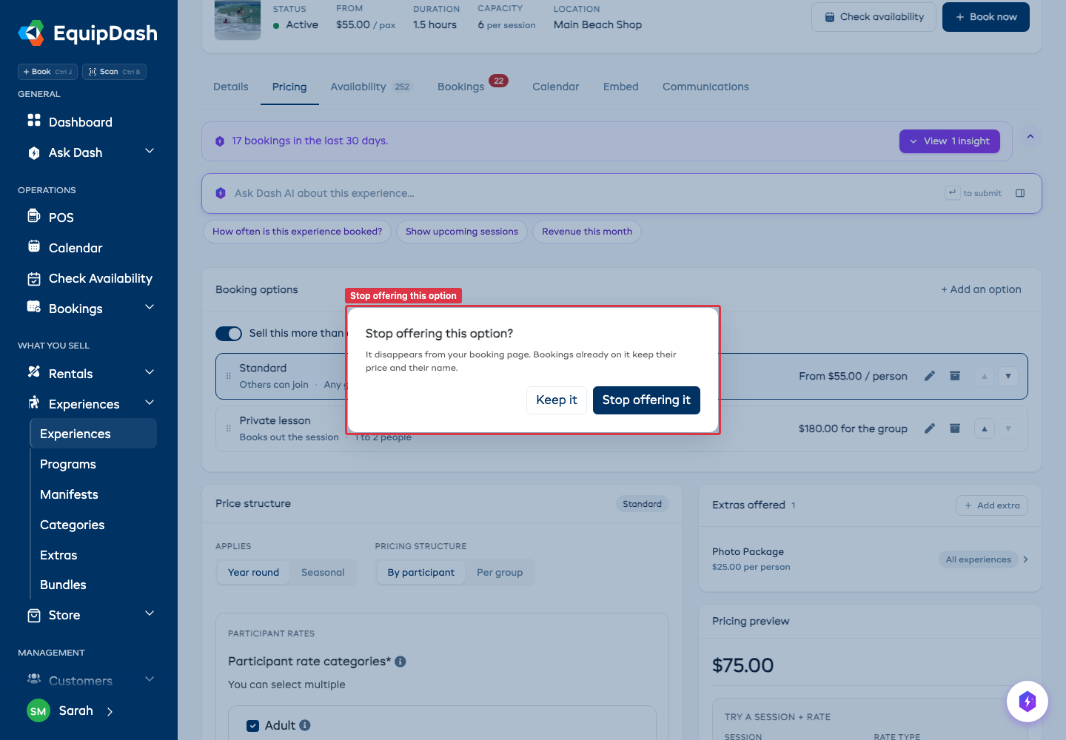Archive the Private lesson option
Screen dimensions: 1066x740
[955, 428]
